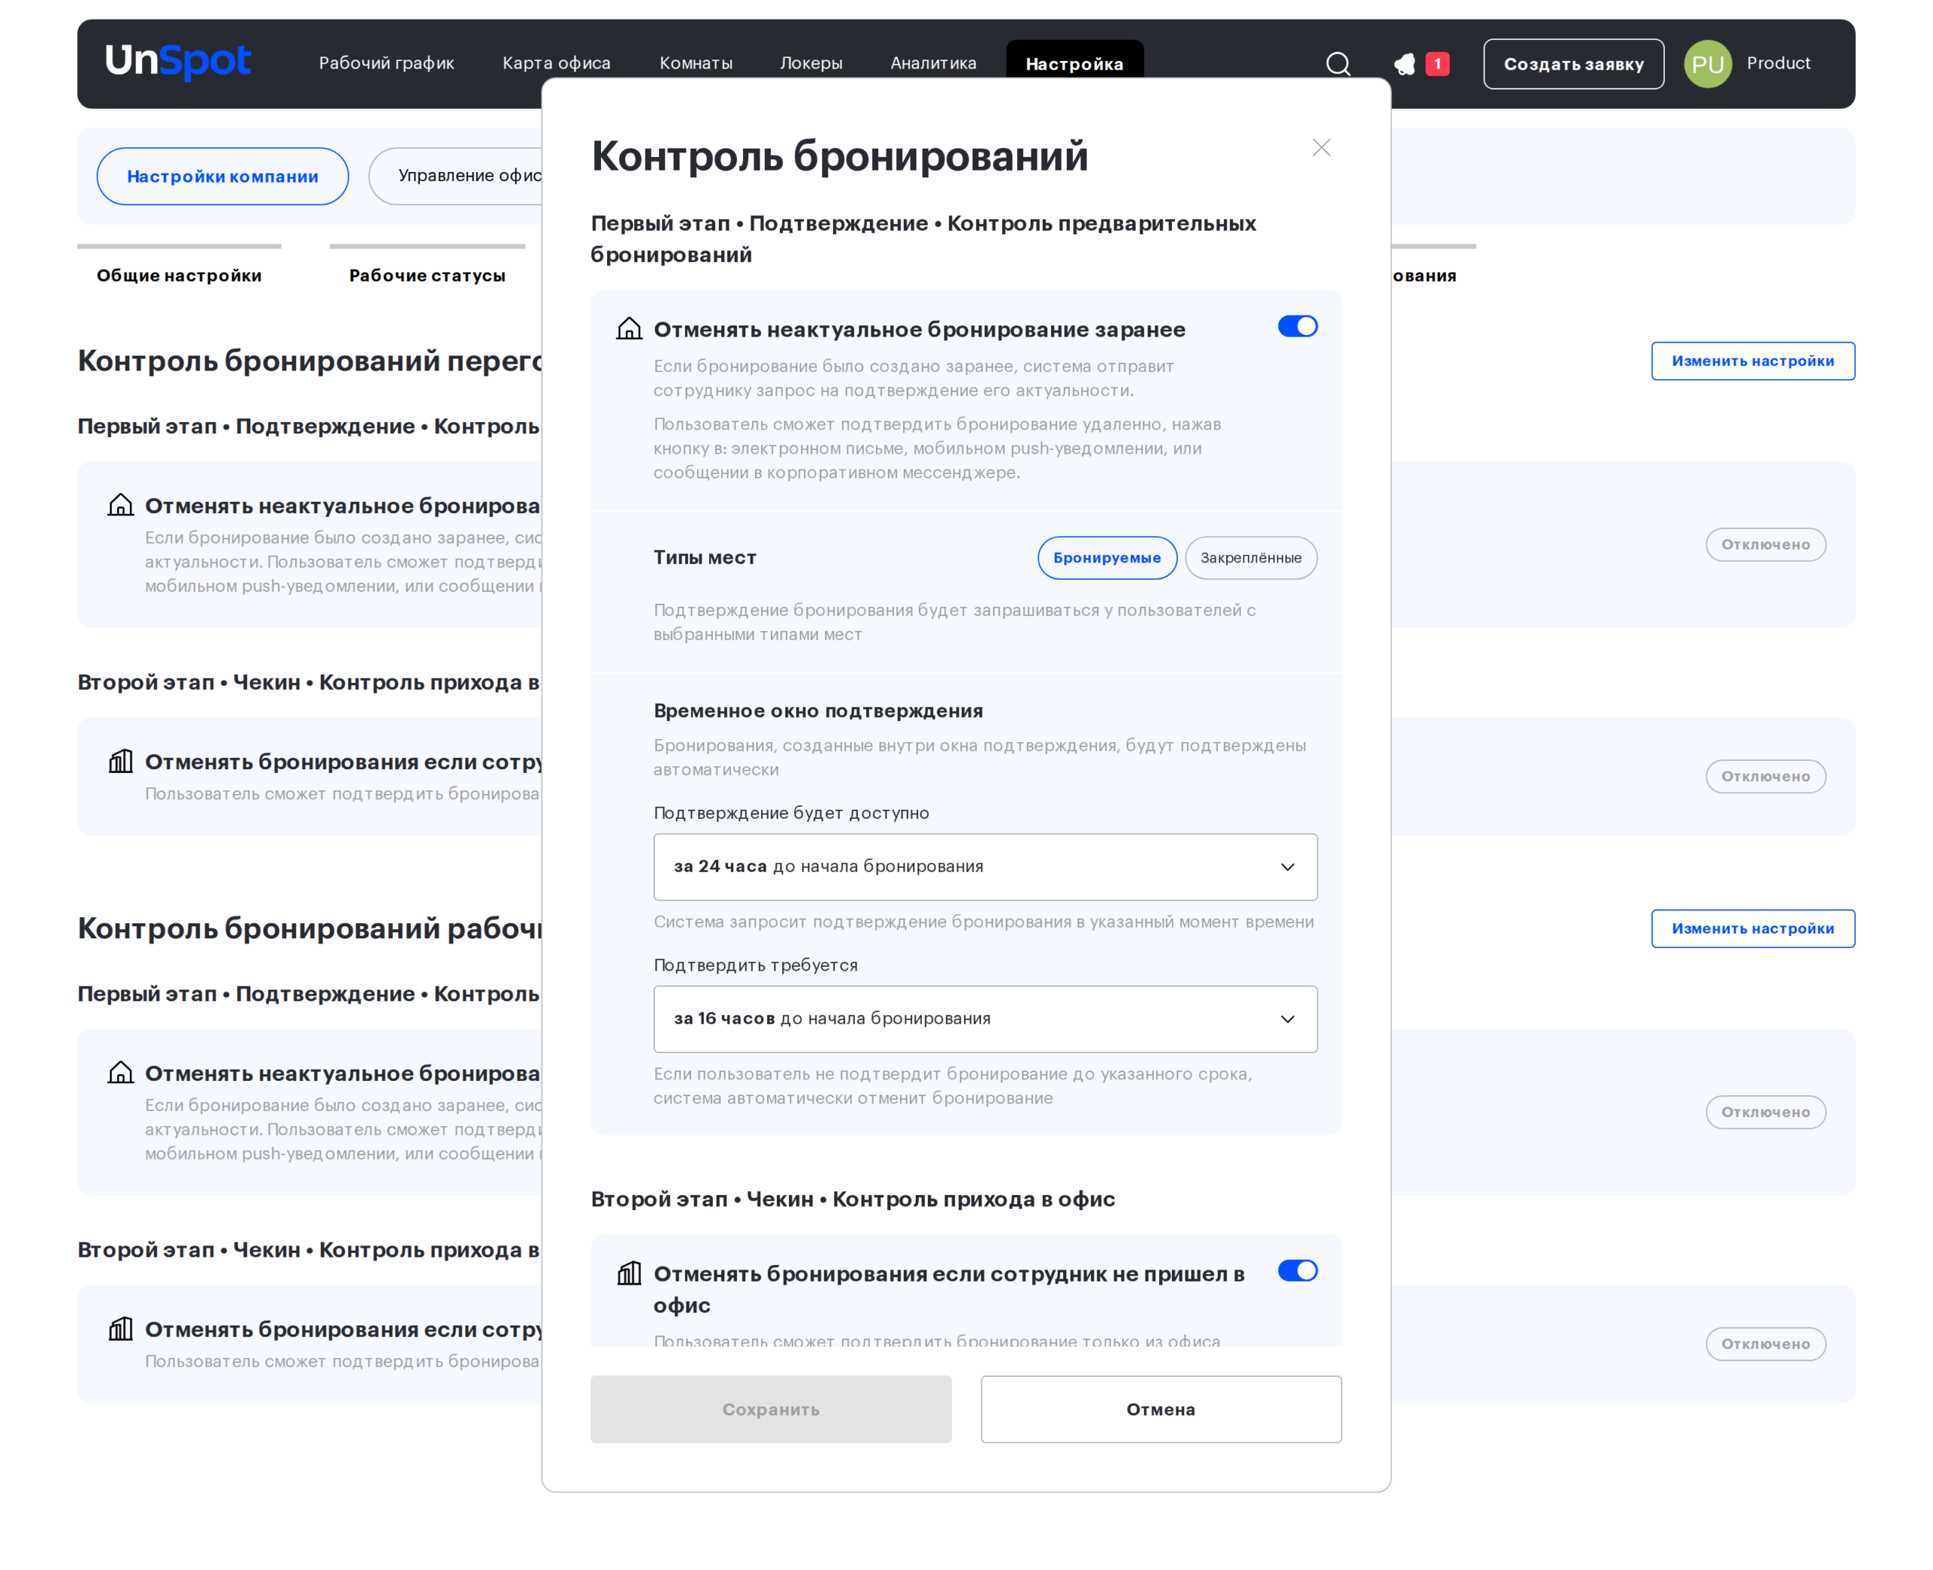1933x1570 pixels.
Task: Select Управление офис pill tab
Action: 455,175
